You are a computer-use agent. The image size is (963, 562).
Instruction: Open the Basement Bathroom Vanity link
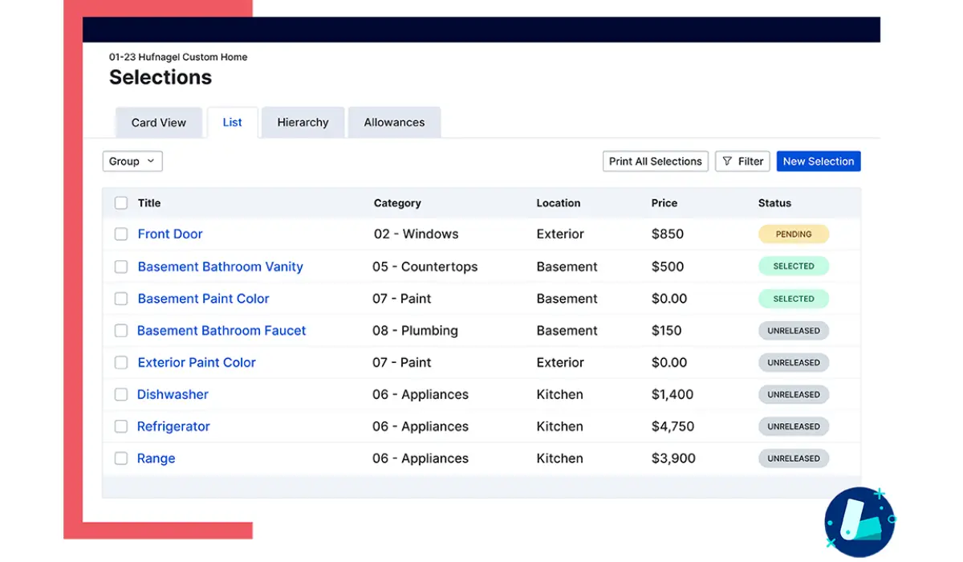(221, 267)
